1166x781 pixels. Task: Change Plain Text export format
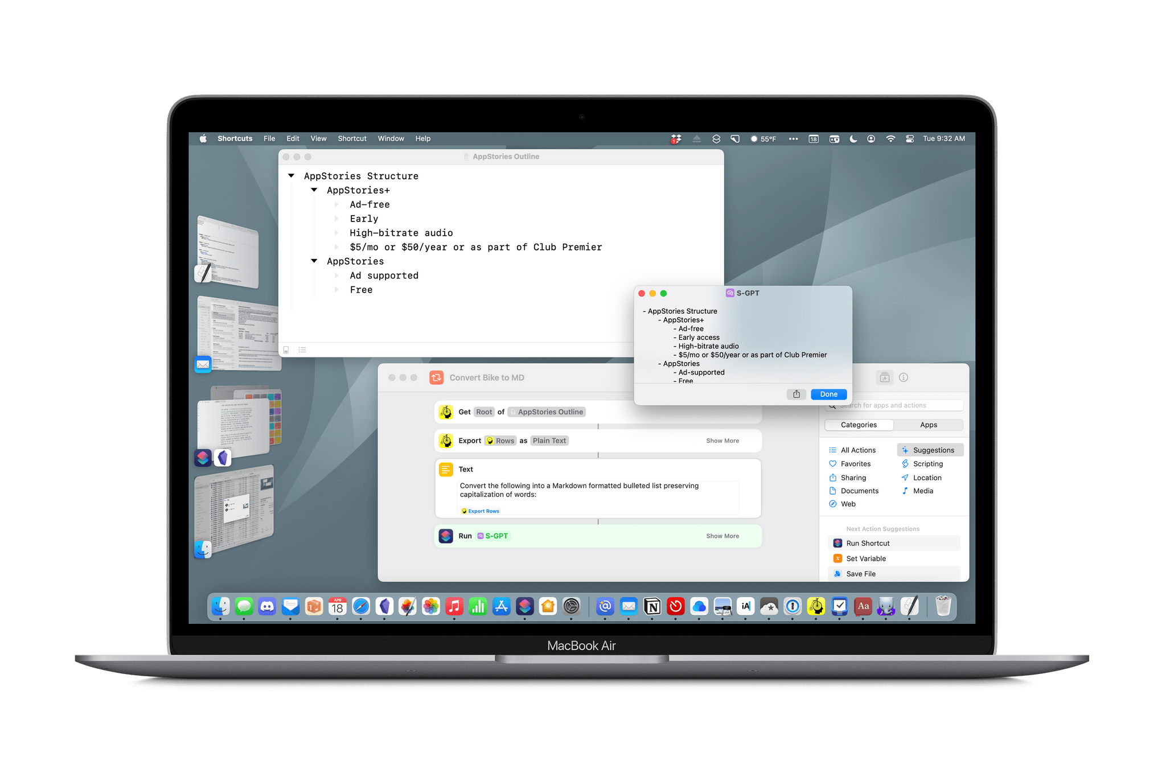click(x=549, y=441)
